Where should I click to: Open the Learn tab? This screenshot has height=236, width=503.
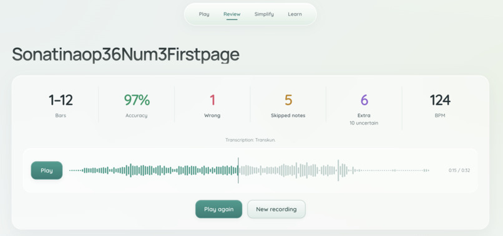coord(295,14)
